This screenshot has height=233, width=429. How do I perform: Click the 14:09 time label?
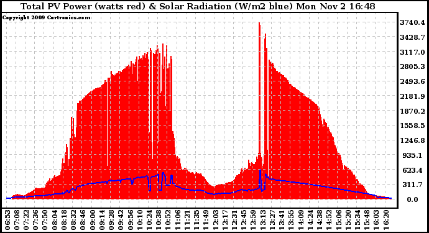(x=301, y=220)
